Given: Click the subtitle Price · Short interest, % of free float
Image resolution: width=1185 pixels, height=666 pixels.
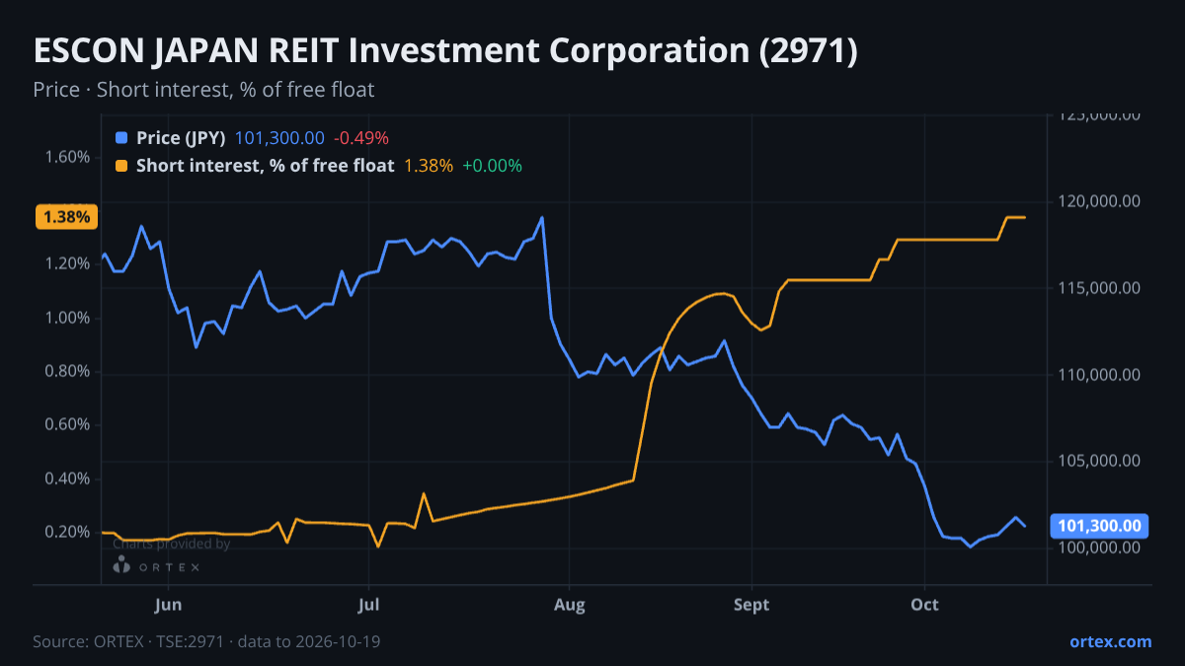Looking at the screenshot, I should 203,90.
